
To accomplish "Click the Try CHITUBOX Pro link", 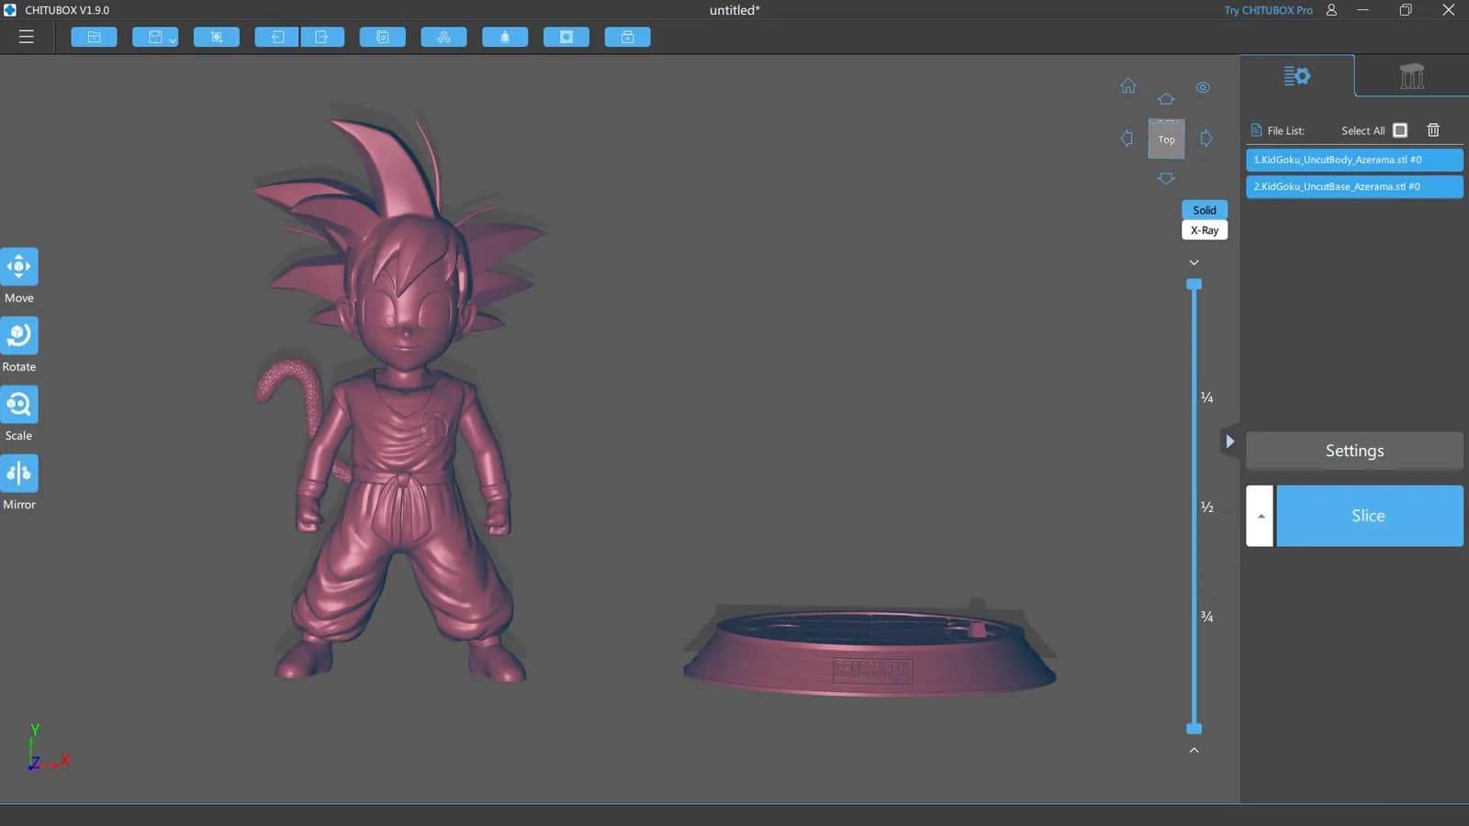I will coord(1268,10).
